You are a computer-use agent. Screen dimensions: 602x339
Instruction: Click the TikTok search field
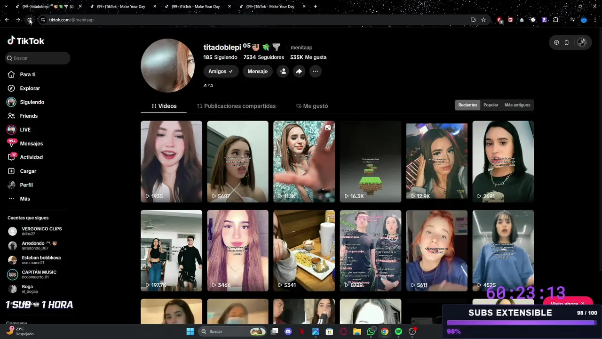[x=38, y=58]
